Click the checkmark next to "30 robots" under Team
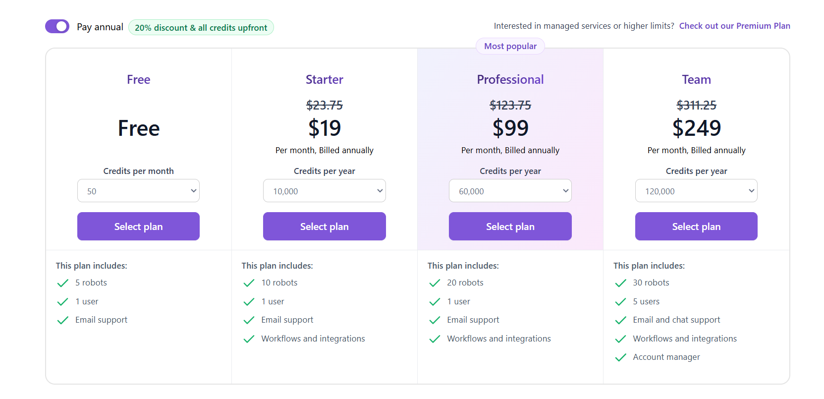 click(x=620, y=283)
